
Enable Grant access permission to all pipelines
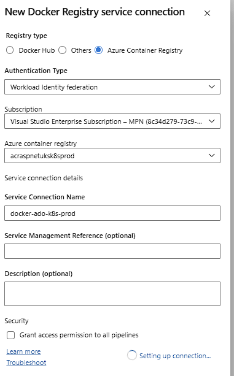(11, 335)
